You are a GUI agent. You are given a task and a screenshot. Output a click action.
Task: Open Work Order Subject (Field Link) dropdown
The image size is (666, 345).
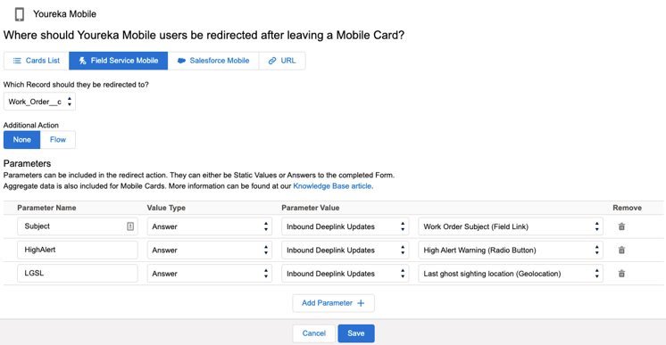511,226
